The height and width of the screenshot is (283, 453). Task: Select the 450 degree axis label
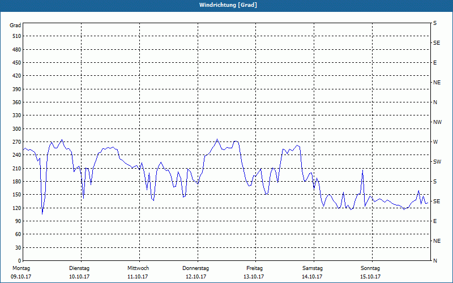pos(17,63)
